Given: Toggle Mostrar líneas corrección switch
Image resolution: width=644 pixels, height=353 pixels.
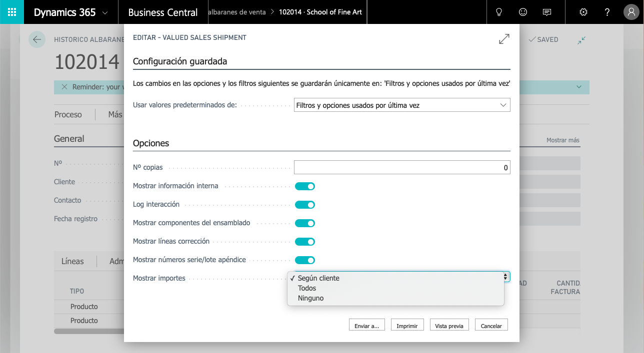Looking at the screenshot, I should click(304, 242).
